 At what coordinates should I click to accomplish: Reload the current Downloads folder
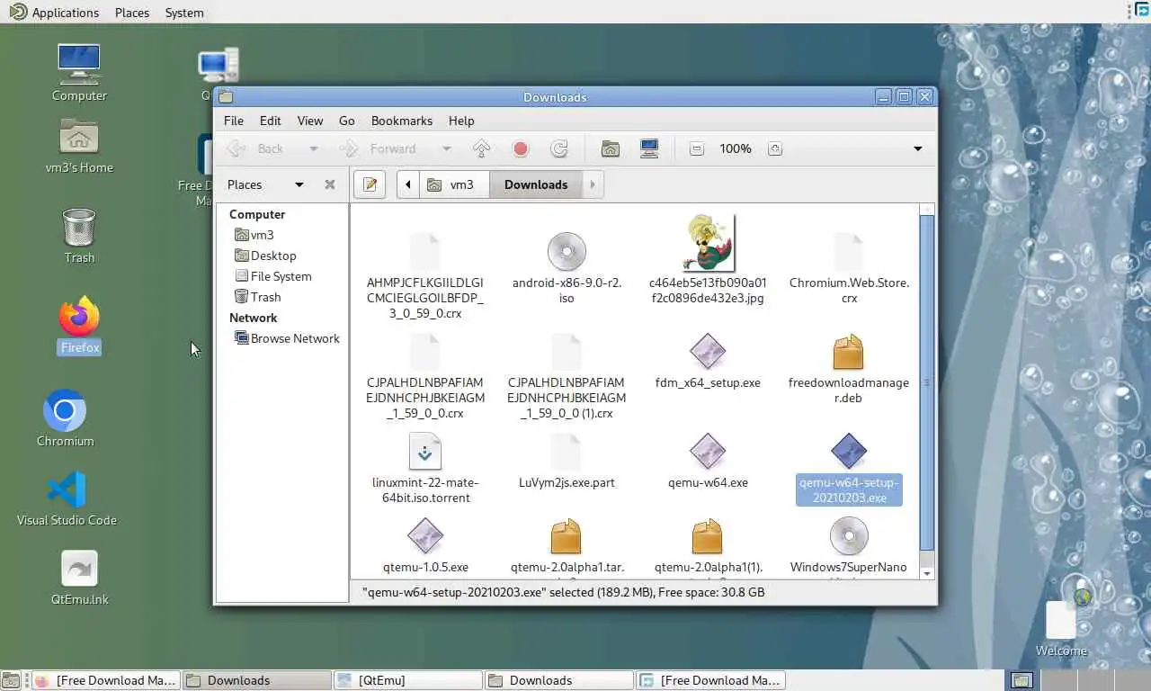tap(559, 148)
